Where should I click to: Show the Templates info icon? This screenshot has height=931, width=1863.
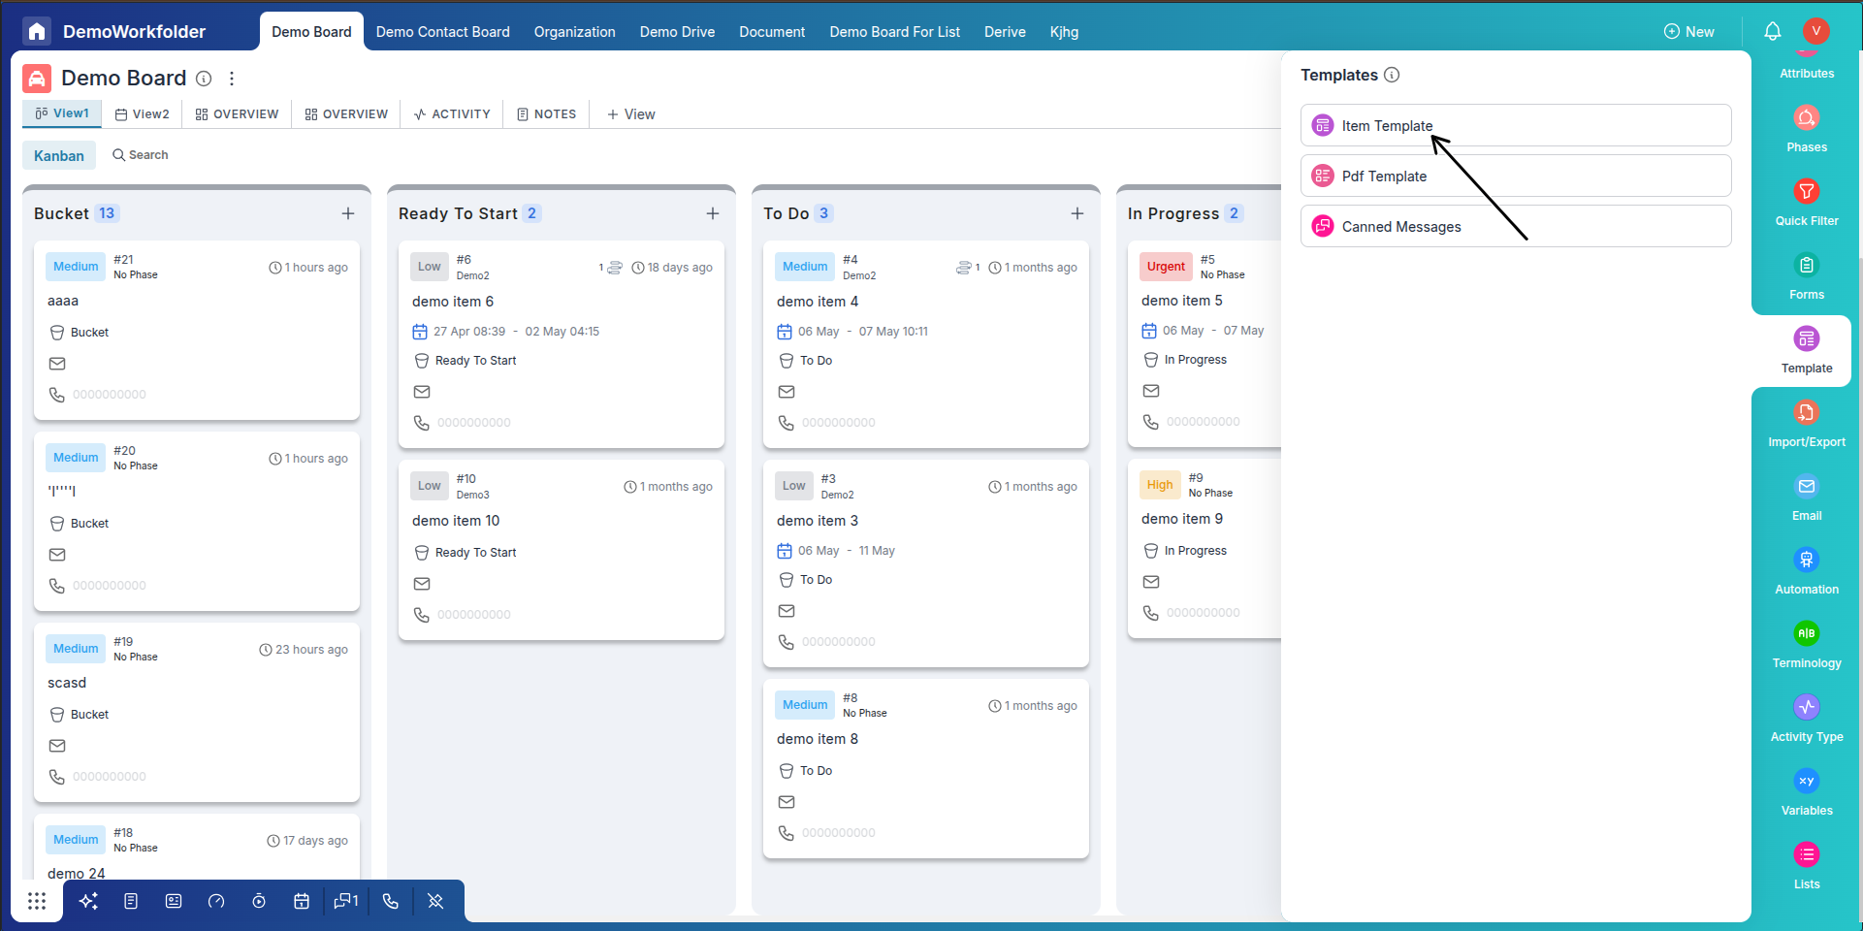pos(1392,75)
